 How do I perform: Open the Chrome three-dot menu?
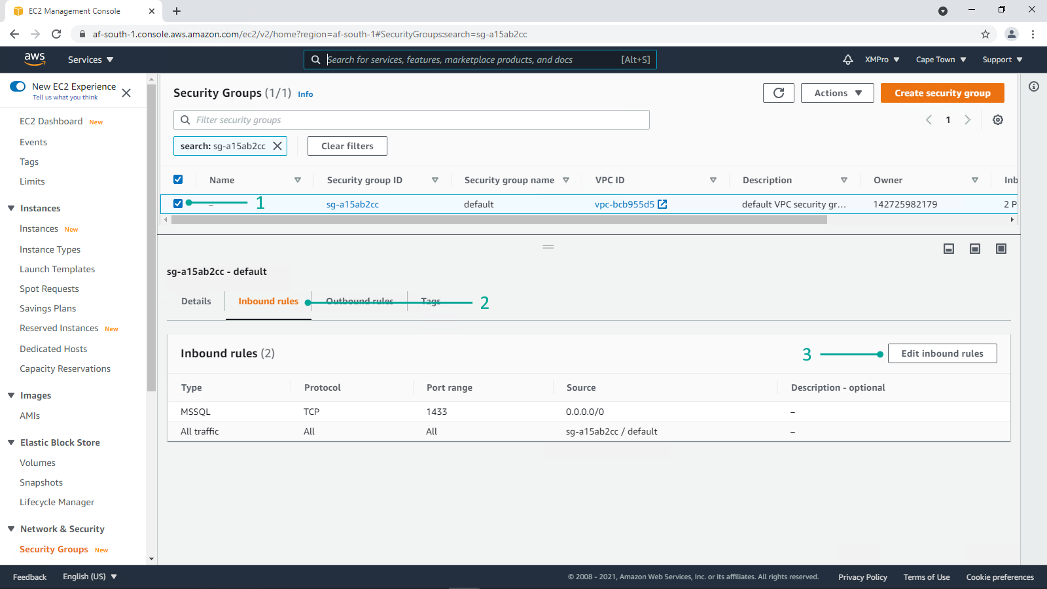coord(1033,34)
